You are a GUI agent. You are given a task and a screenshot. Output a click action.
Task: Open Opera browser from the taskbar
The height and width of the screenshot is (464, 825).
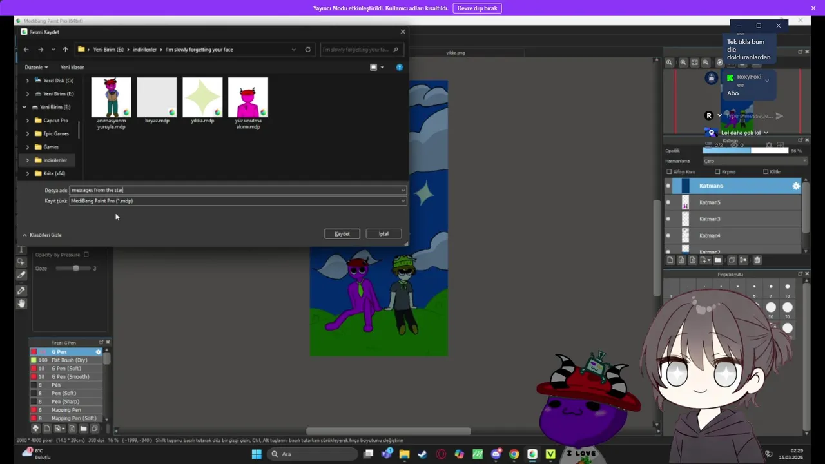point(441,454)
